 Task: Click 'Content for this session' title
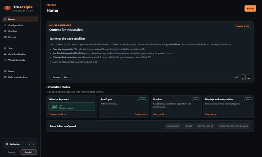[x=66, y=30]
